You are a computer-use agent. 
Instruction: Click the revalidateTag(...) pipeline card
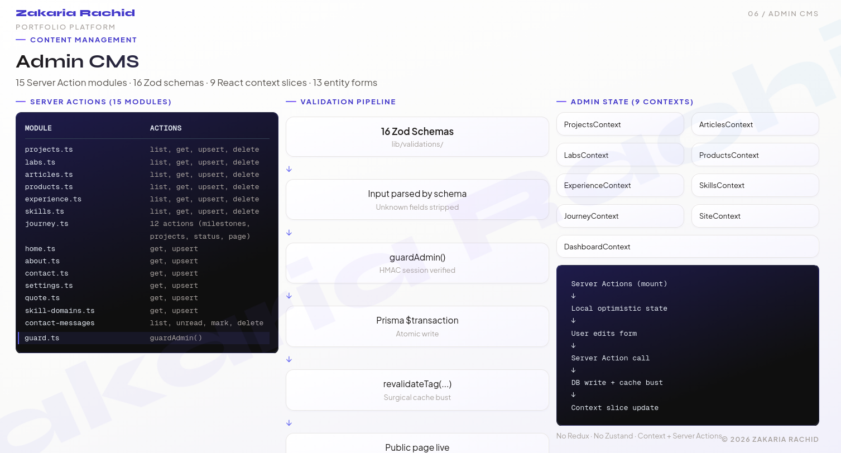click(417, 390)
